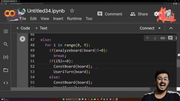Open the Comment panel
The height and width of the screenshot is (101, 180).
coord(110,14)
